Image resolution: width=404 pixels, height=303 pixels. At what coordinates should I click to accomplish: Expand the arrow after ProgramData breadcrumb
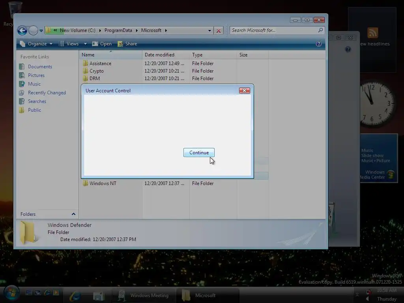click(x=137, y=30)
